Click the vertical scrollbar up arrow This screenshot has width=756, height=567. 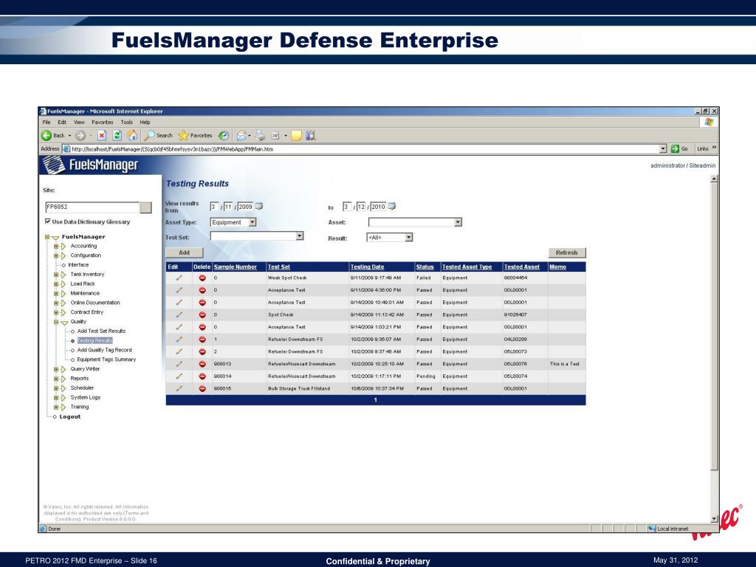[x=714, y=179]
